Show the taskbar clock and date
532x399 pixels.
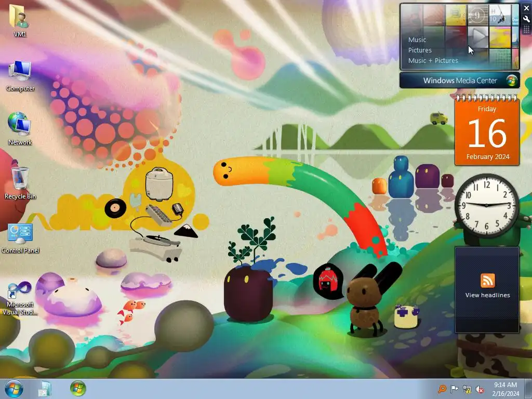(506, 389)
